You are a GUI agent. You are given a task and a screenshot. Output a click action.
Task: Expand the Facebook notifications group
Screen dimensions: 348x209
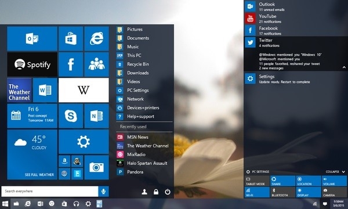296,30
